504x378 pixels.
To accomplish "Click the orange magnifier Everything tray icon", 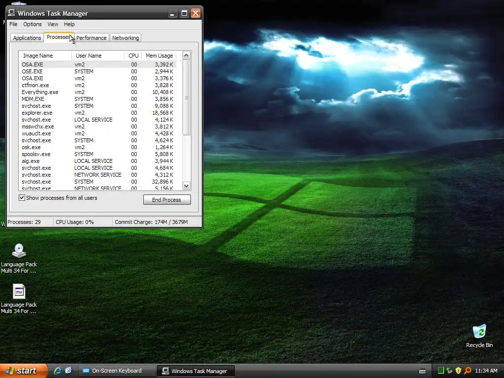I will (x=468, y=371).
